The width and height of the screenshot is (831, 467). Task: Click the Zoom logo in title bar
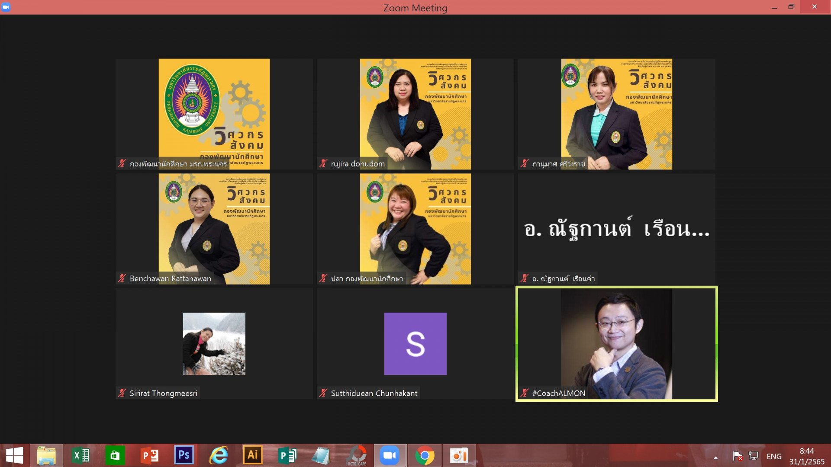(x=6, y=7)
